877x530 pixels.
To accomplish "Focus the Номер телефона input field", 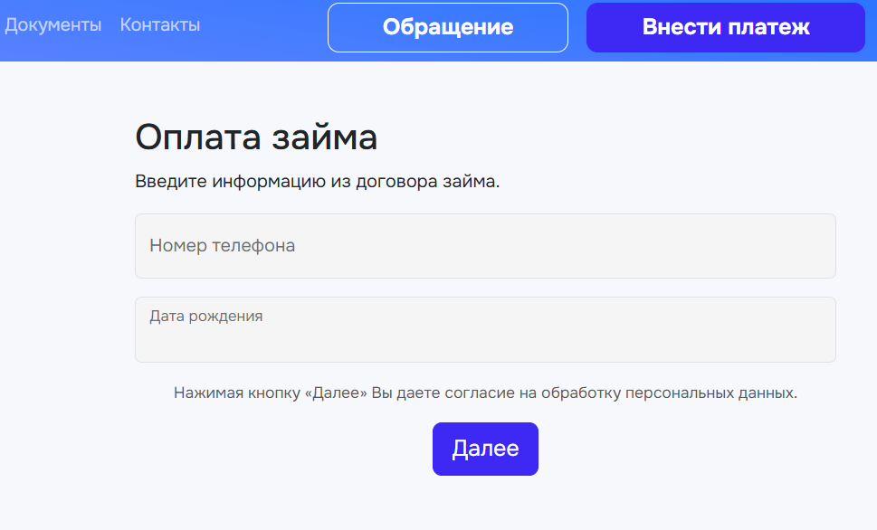I will [x=485, y=246].
